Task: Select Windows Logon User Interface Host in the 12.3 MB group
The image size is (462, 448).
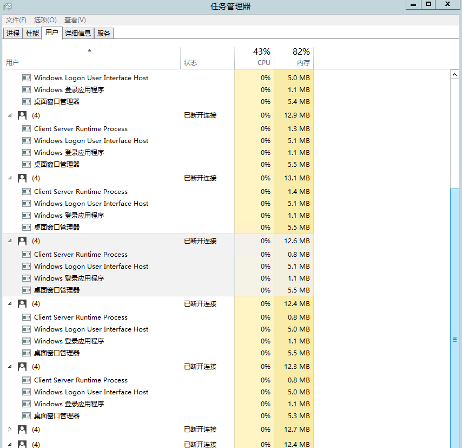Action: coord(158,392)
